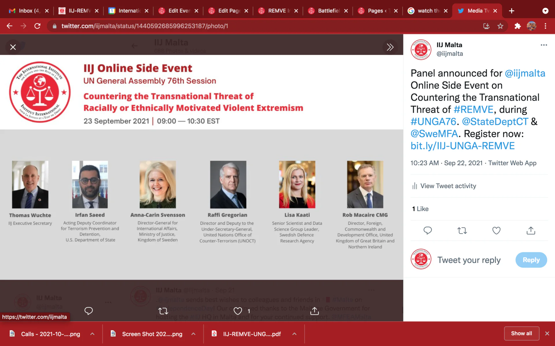This screenshot has height=346, width=555.
Task: Open the #UNGA76 hashtag link
Action: pos(433,122)
